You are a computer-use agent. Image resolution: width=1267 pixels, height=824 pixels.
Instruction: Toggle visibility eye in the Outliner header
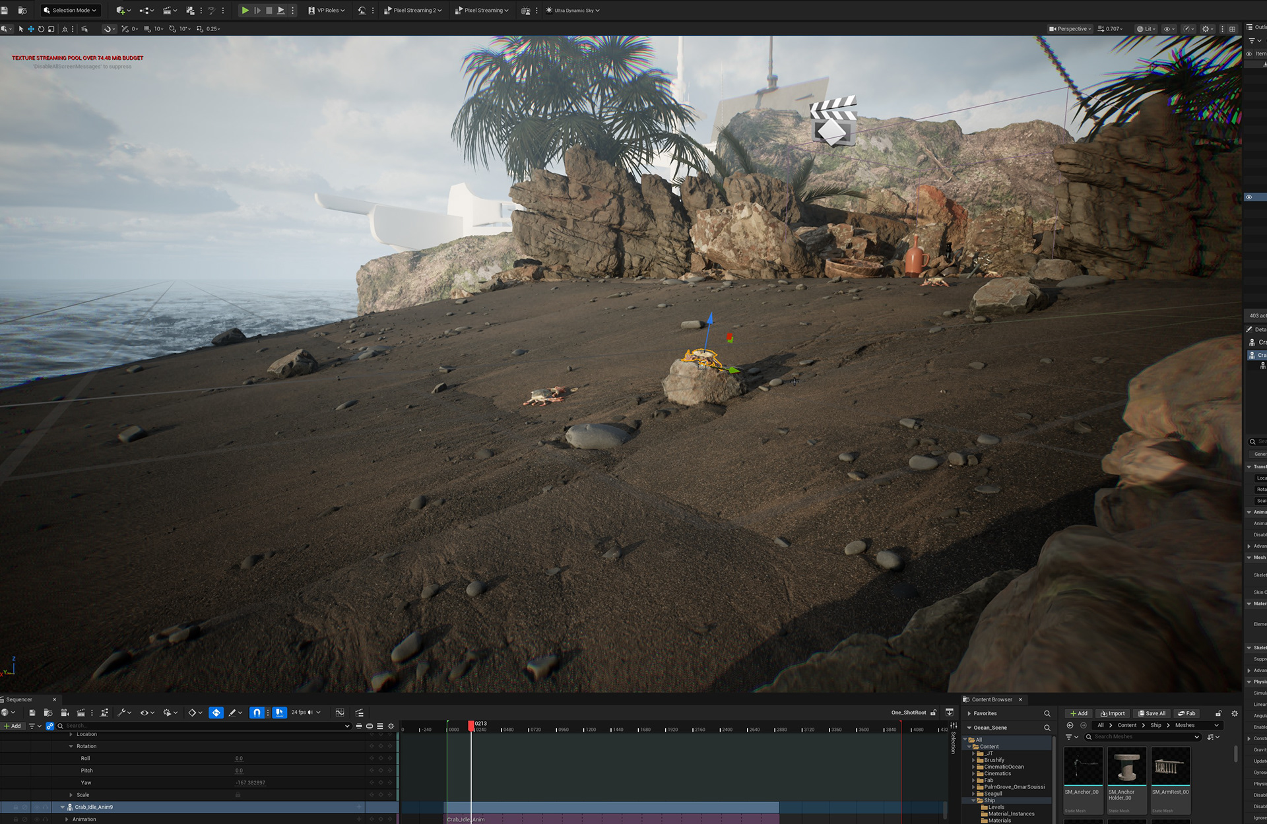(x=1249, y=54)
